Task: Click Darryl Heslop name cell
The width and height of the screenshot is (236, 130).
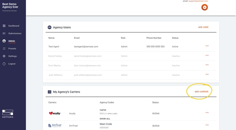Action: click(55, 56)
